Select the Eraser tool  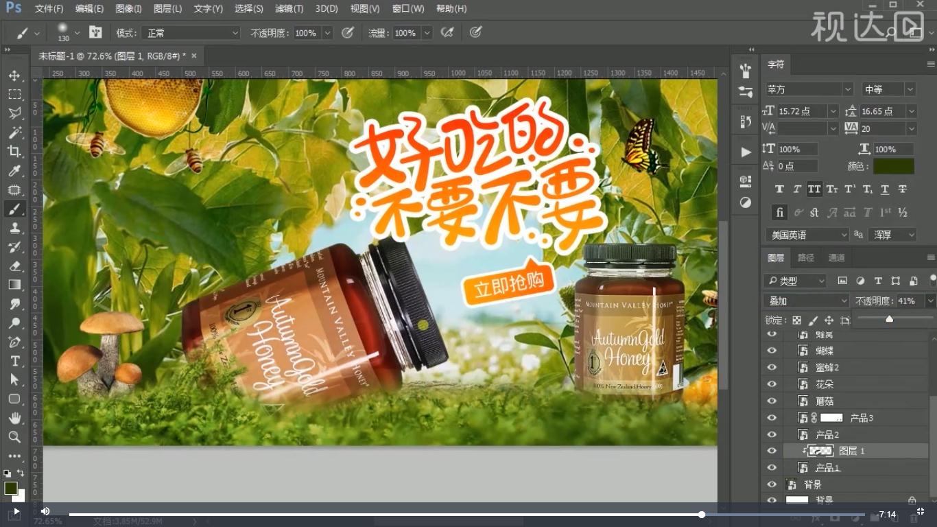pos(15,266)
